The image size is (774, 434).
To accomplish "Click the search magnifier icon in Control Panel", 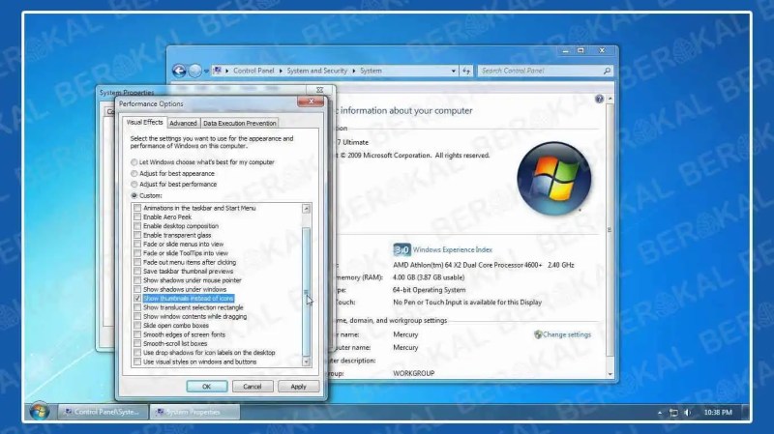I will click(607, 71).
